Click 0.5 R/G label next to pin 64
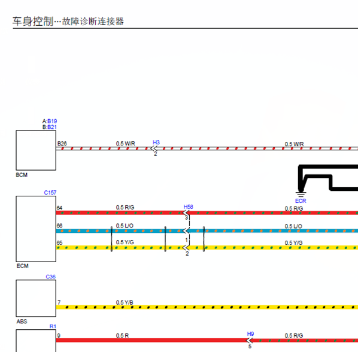 [125, 208]
